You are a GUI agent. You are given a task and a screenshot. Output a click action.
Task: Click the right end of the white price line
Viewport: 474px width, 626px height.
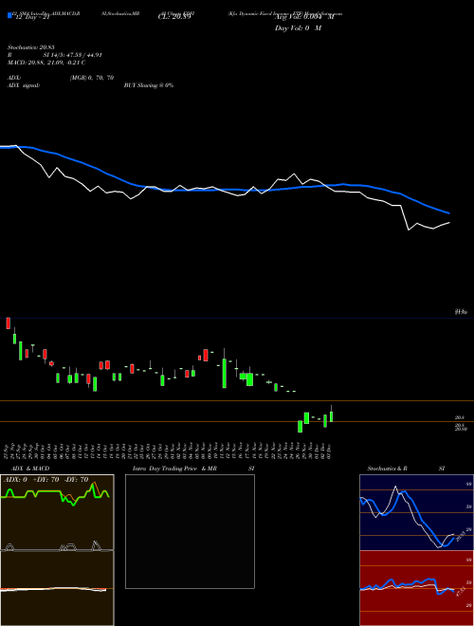[448, 222]
